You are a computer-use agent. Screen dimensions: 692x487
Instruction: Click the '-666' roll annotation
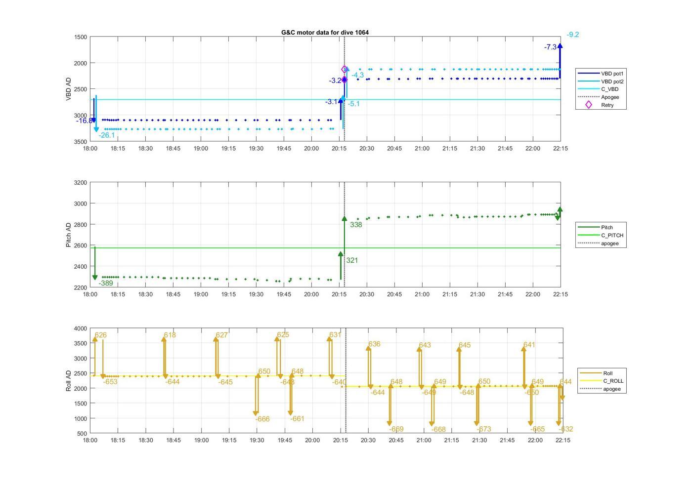click(x=262, y=419)
